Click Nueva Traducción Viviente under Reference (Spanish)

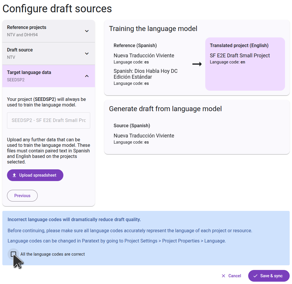pyautogui.click(x=144, y=56)
